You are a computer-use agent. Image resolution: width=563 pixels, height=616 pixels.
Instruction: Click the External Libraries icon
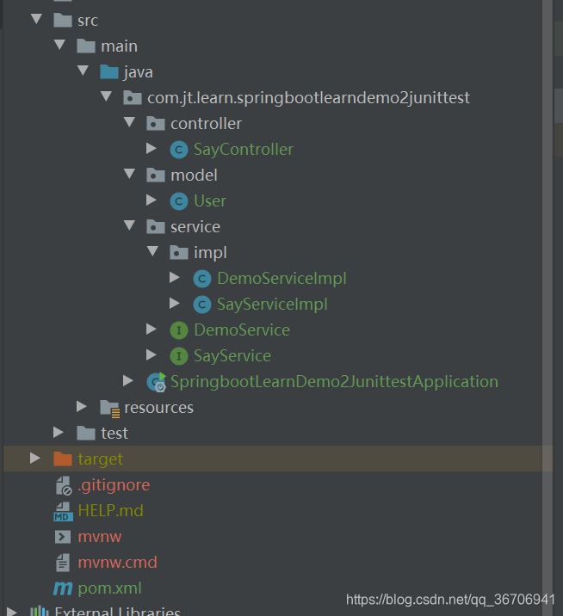[x=40, y=612]
